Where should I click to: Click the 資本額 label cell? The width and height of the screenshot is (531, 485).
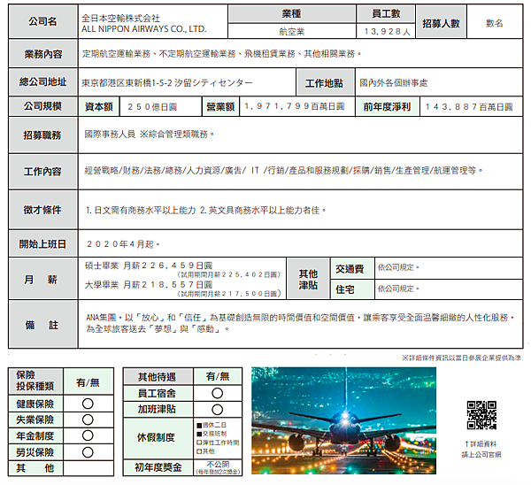[98, 107]
